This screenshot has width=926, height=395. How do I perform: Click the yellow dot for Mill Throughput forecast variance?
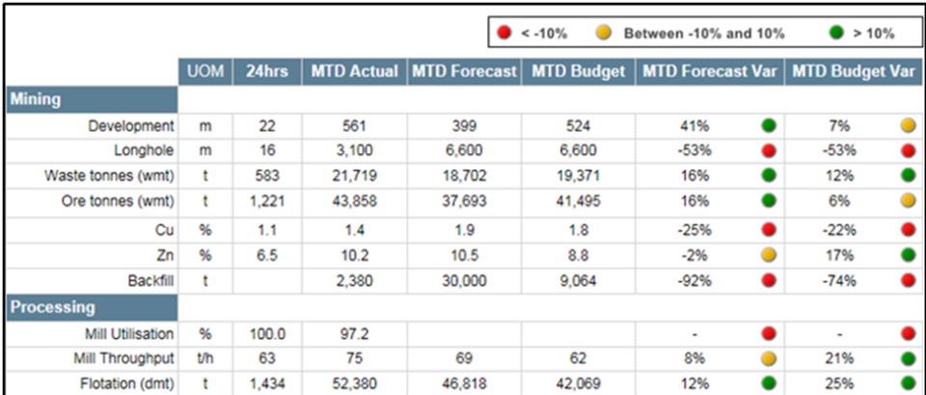[769, 358]
